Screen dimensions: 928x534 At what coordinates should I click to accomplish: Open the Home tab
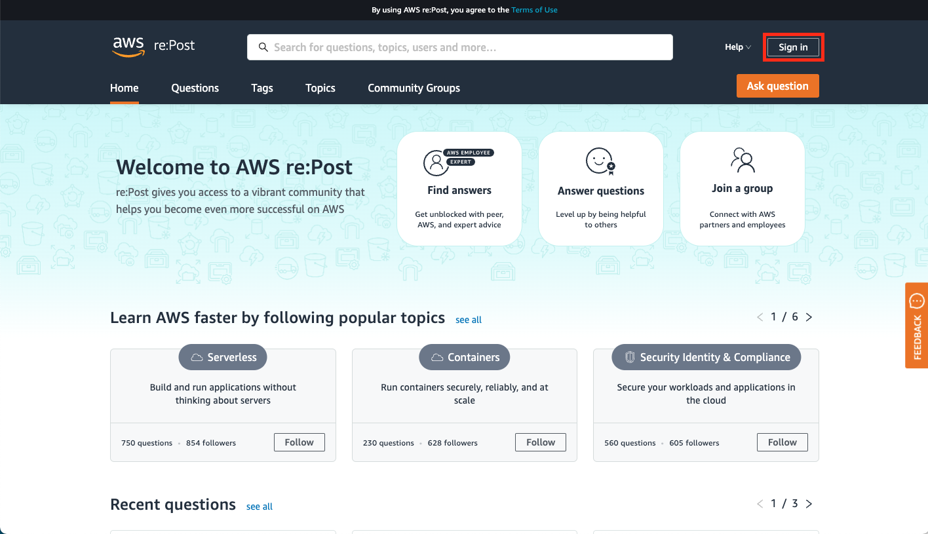[125, 88]
